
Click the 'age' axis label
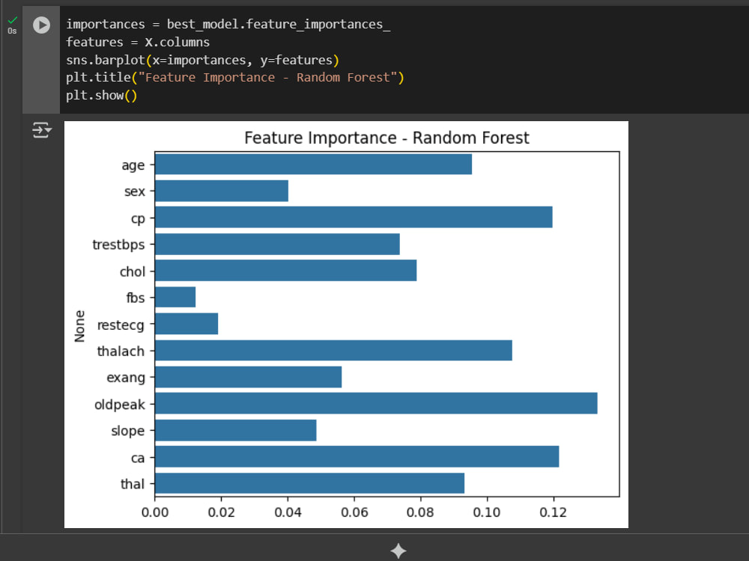(133, 165)
